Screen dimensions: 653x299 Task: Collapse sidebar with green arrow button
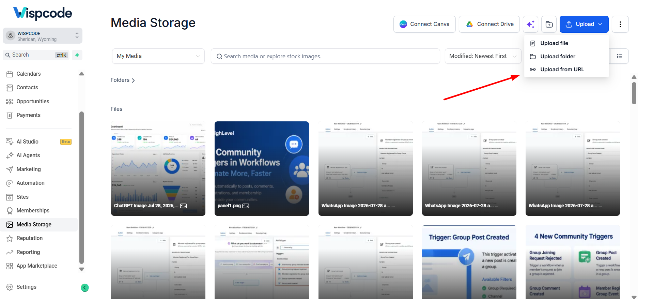tap(85, 288)
